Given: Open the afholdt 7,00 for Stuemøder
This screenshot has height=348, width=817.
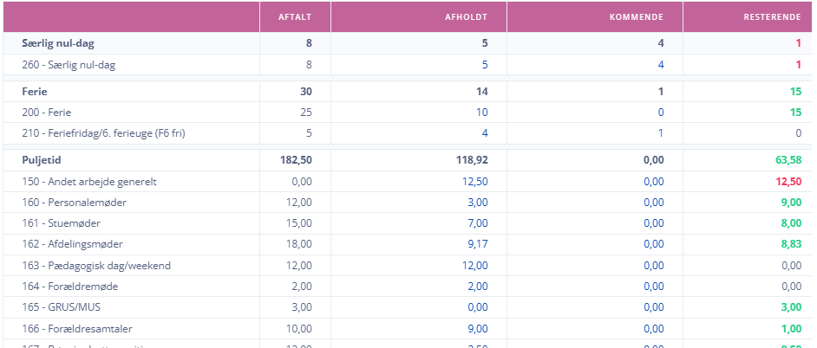Looking at the screenshot, I should (x=477, y=223).
